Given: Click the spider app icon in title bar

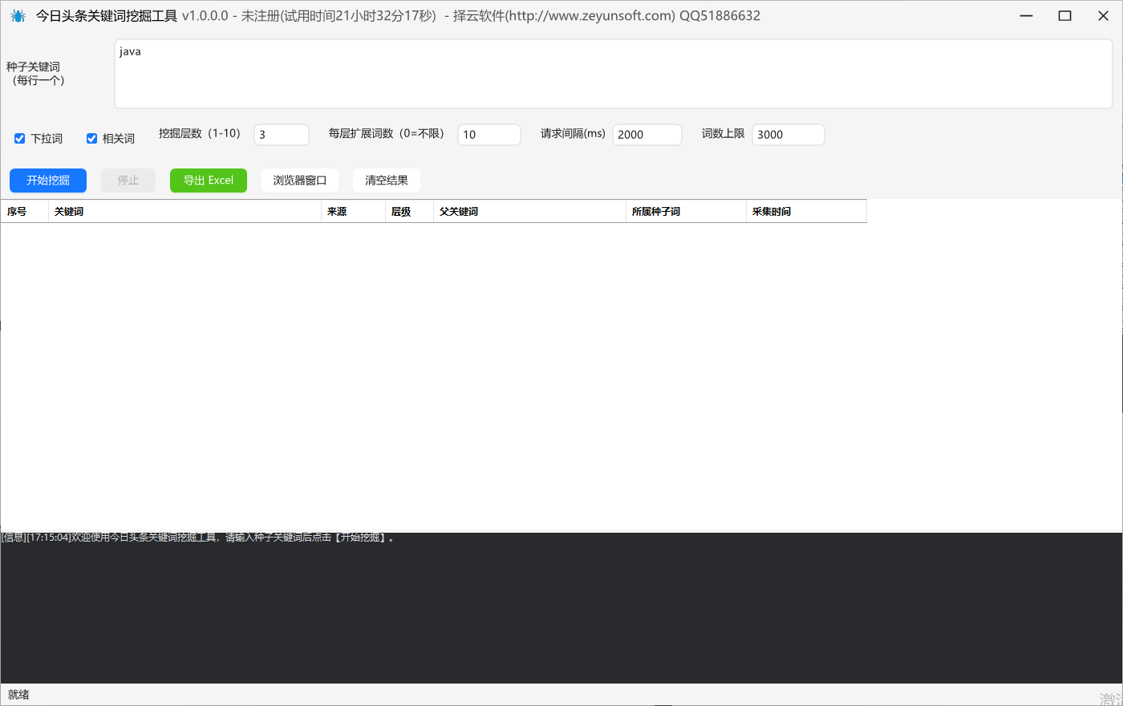Looking at the screenshot, I should pos(18,16).
